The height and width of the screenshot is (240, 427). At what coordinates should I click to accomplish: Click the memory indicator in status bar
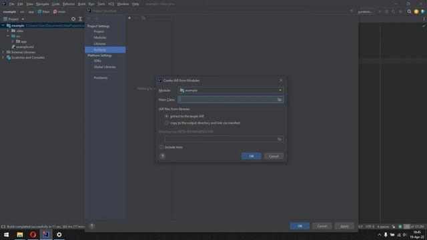pyautogui.click(x=414, y=227)
